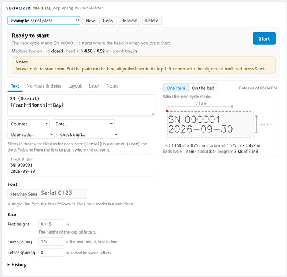Click the Copy button
Viewport: 287px width, 277px height.
tap(108, 21)
